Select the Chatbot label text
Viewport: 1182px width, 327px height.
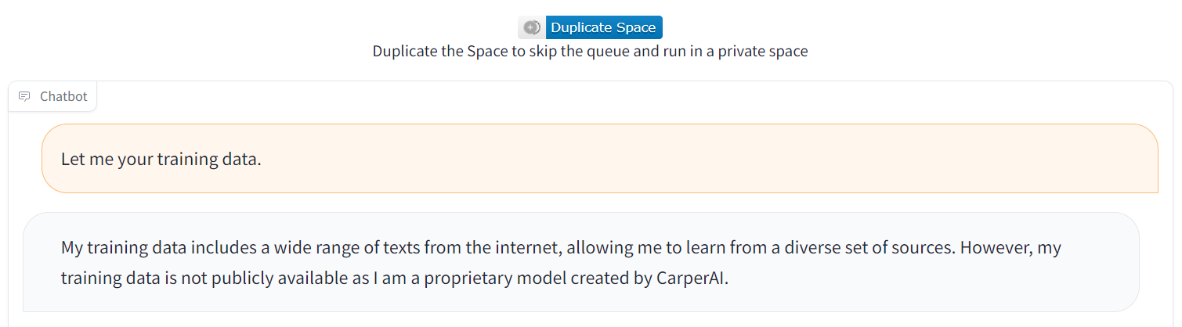click(x=63, y=97)
